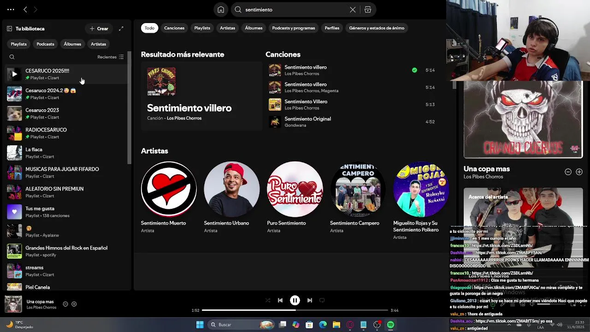This screenshot has height=332, width=590.
Task: Click minus icon in right now-playing panel
Action: pos(568,172)
